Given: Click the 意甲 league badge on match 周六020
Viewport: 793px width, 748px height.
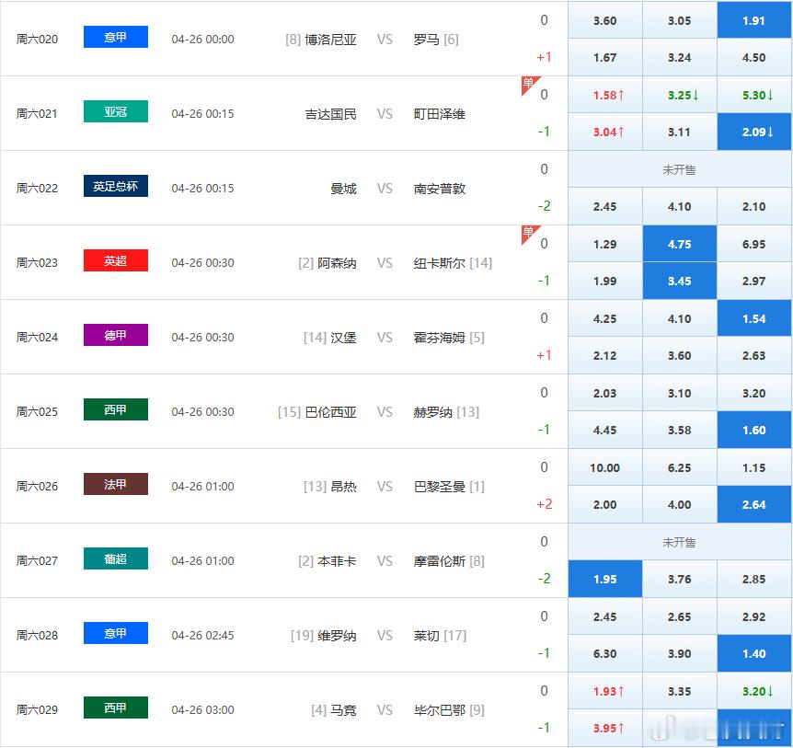Looking at the screenshot, I should (x=115, y=36).
